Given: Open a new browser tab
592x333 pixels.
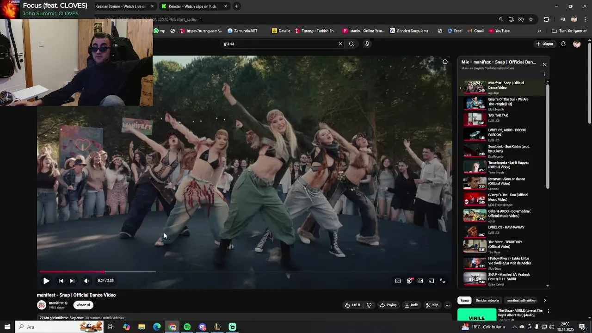Looking at the screenshot, I should (x=236, y=6).
